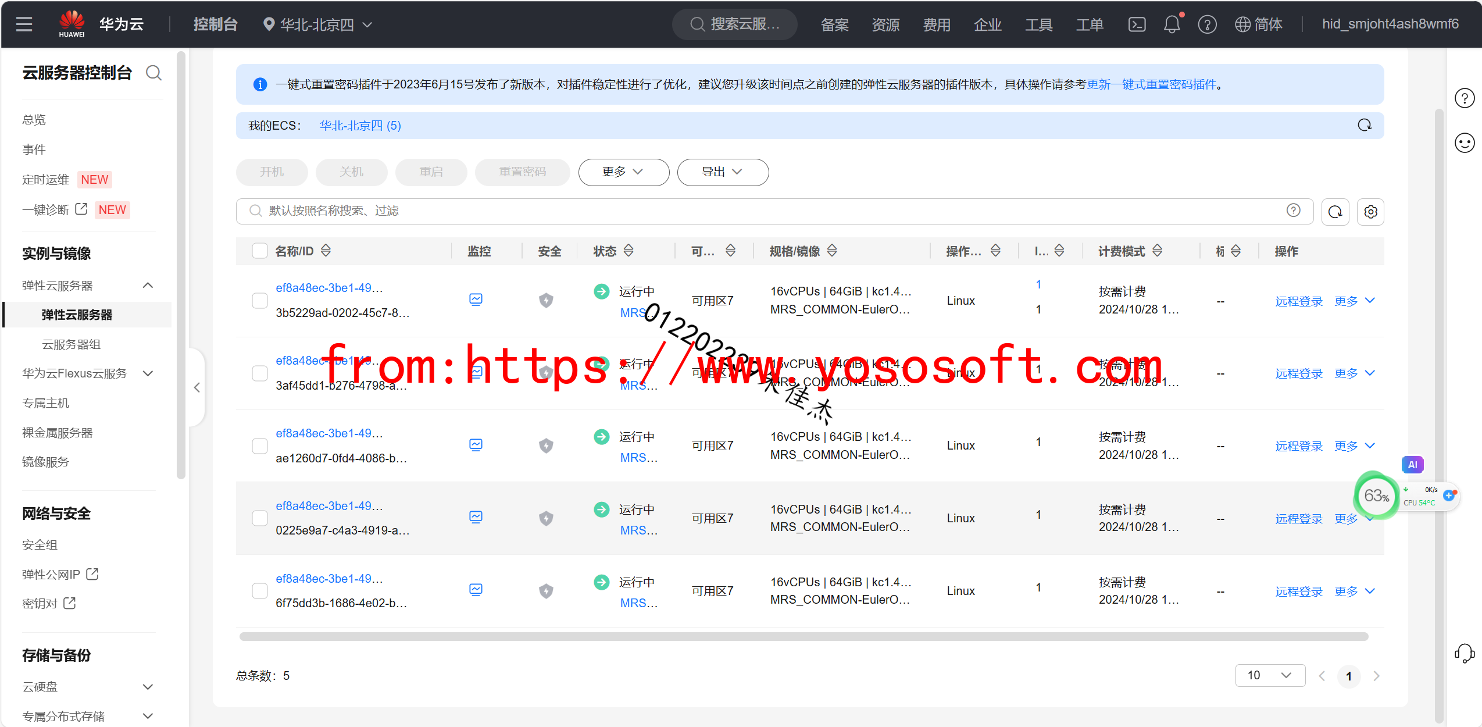The width and height of the screenshot is (1482, 727).
Task: Select checkbox for server 6f75dd3b-1686
Action: 259,590
